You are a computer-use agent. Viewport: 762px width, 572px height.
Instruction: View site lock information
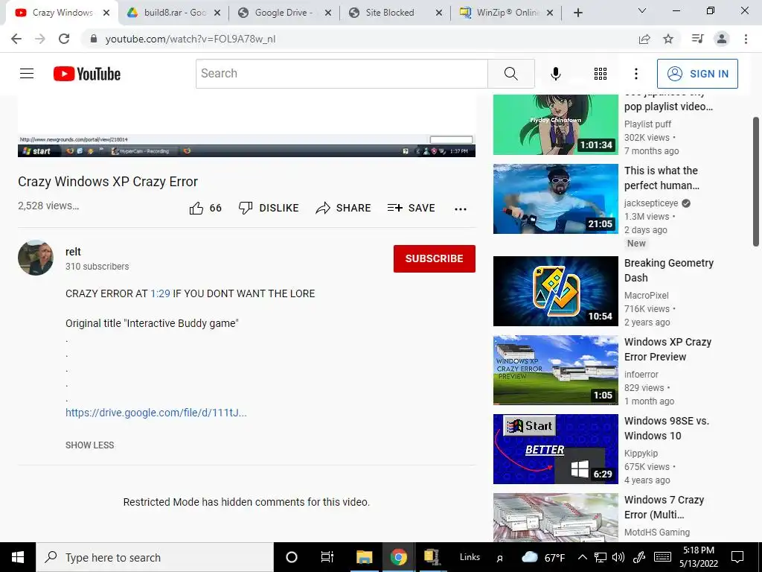click(x=94, y=39)
